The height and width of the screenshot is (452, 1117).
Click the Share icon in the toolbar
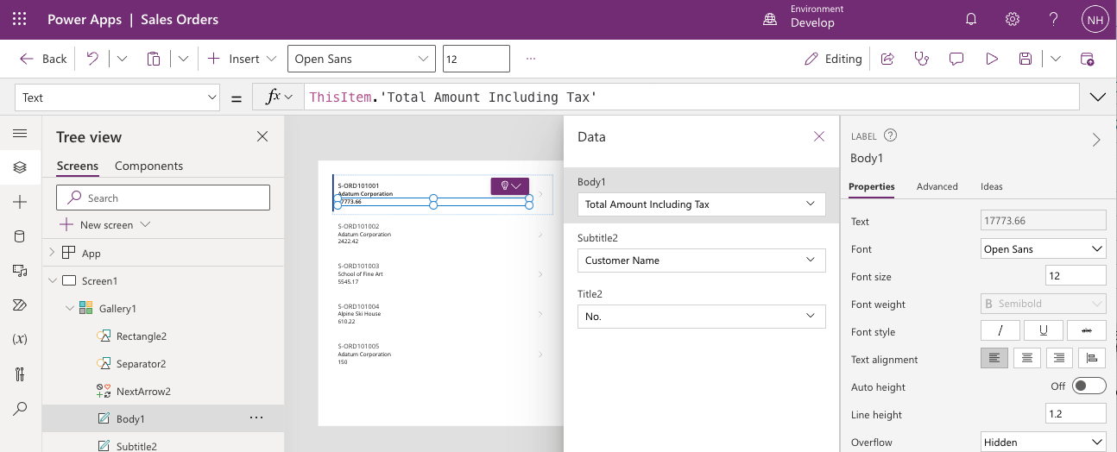[x=887, y=59]
